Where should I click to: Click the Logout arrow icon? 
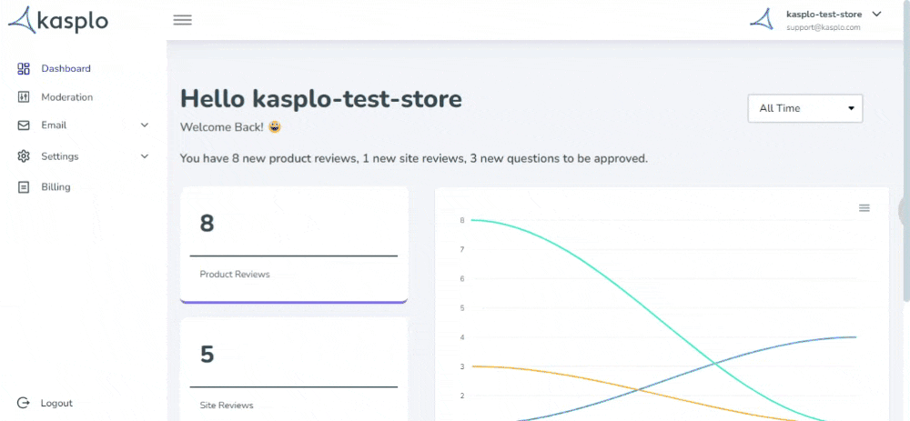[24, 403]
